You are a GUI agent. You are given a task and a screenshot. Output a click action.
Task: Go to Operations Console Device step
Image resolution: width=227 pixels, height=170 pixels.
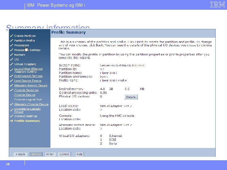coord(27,110)
